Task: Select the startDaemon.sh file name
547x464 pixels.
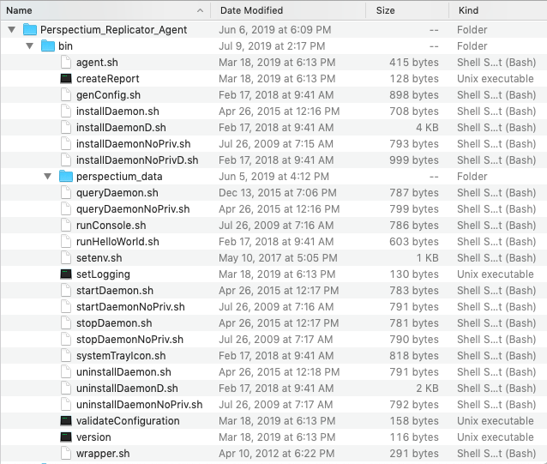Action: (x=115, y=291)
